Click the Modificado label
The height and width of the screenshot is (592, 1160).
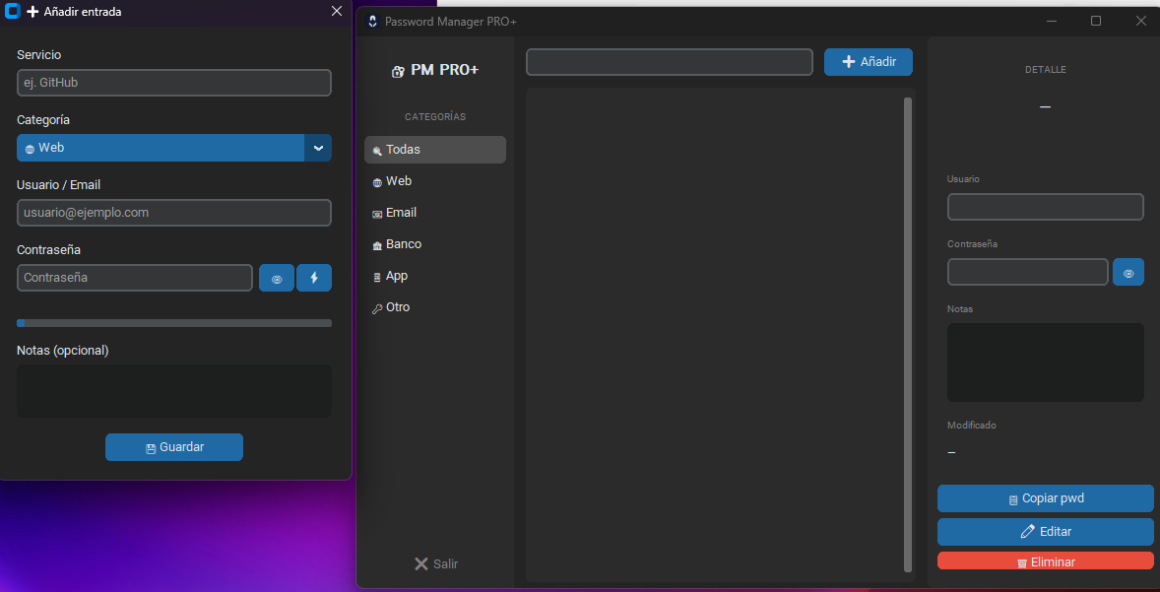pyautogui.click(x=972, y=426)
